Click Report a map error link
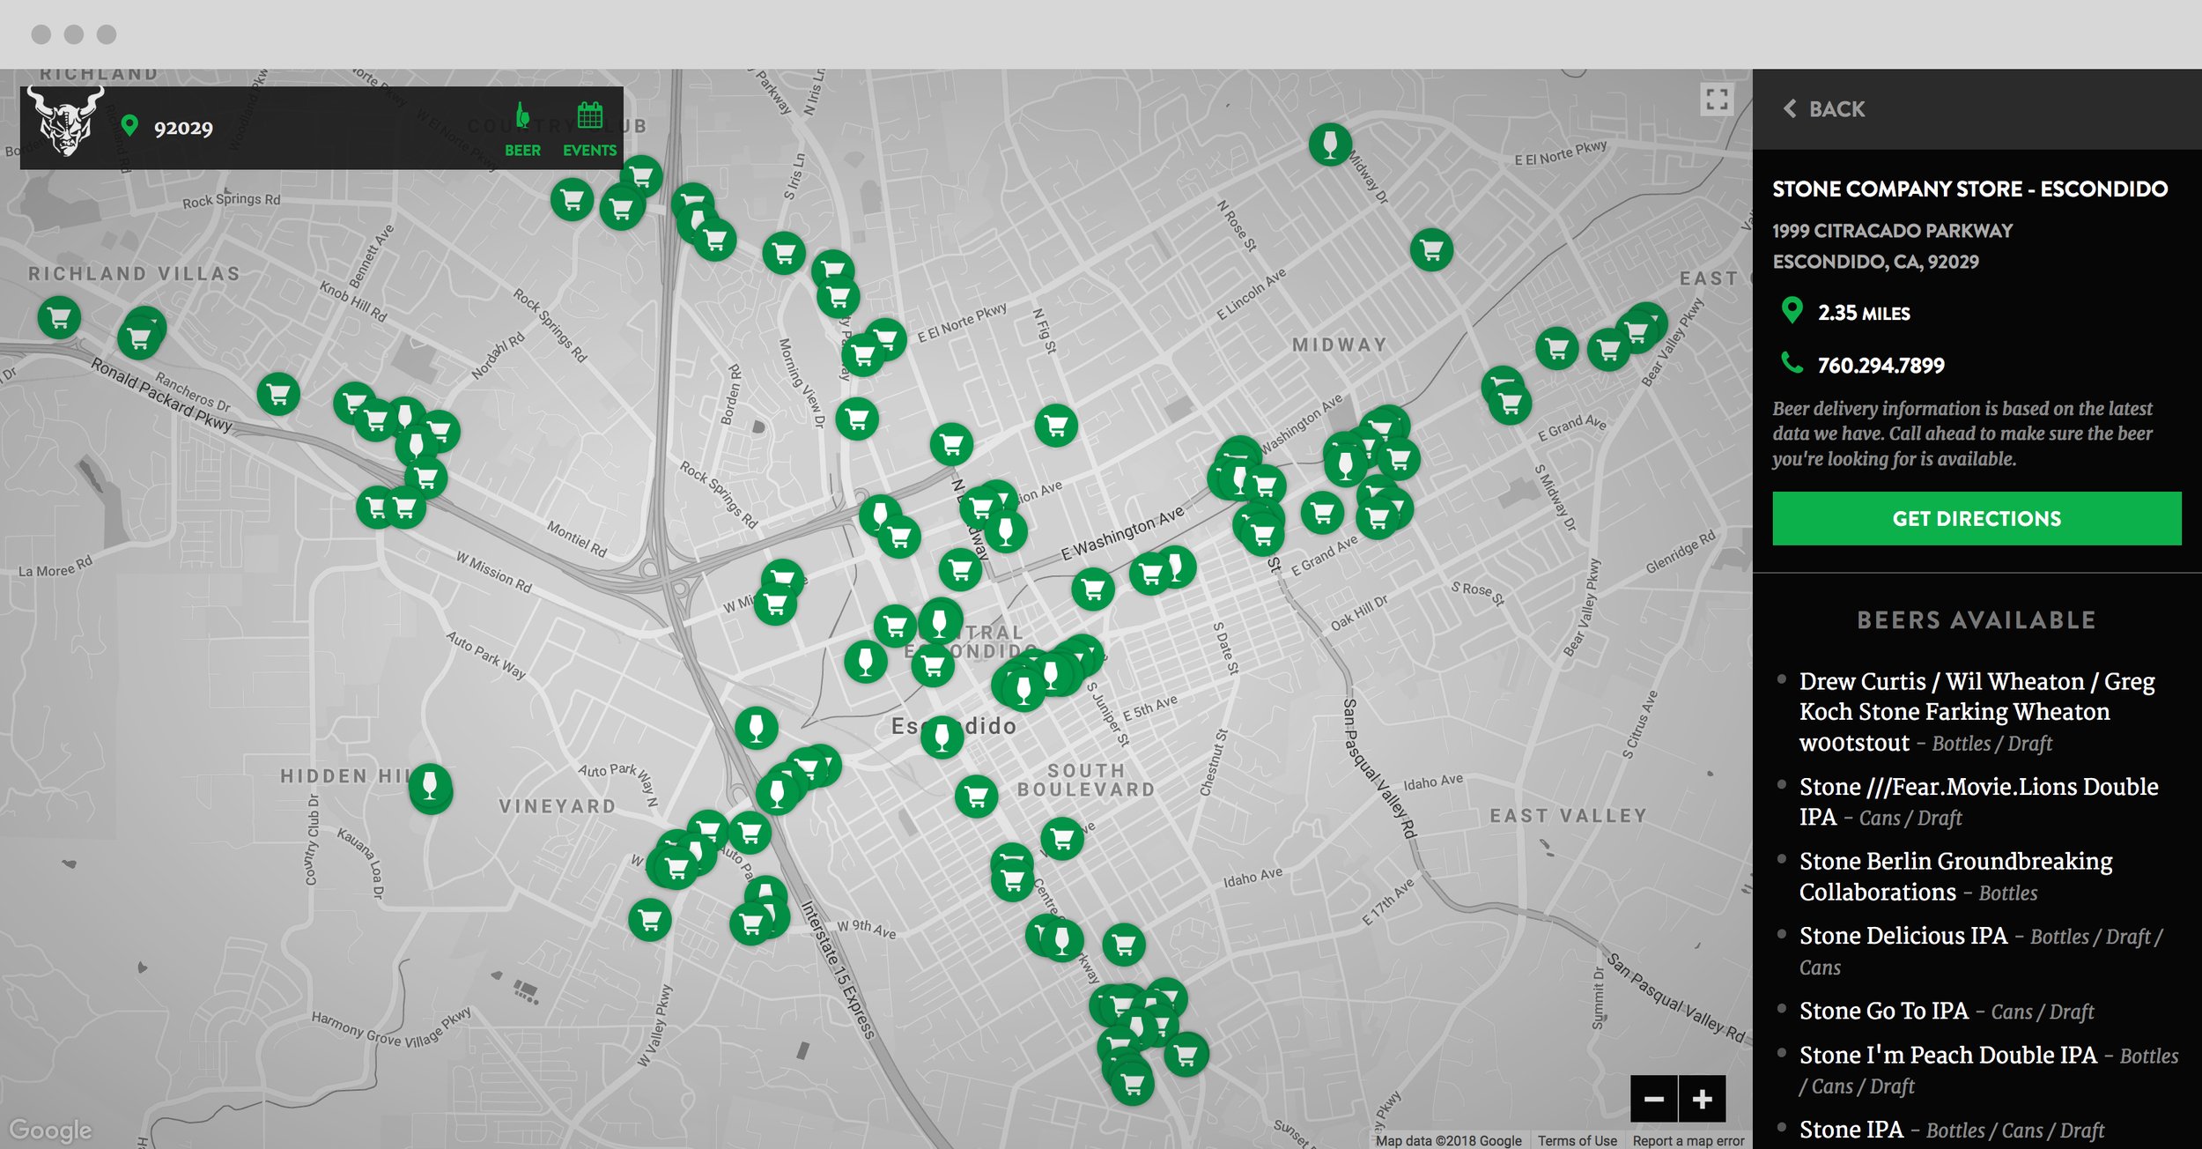Viewport: 2202px width, 1149px height. [1688, 1140]
